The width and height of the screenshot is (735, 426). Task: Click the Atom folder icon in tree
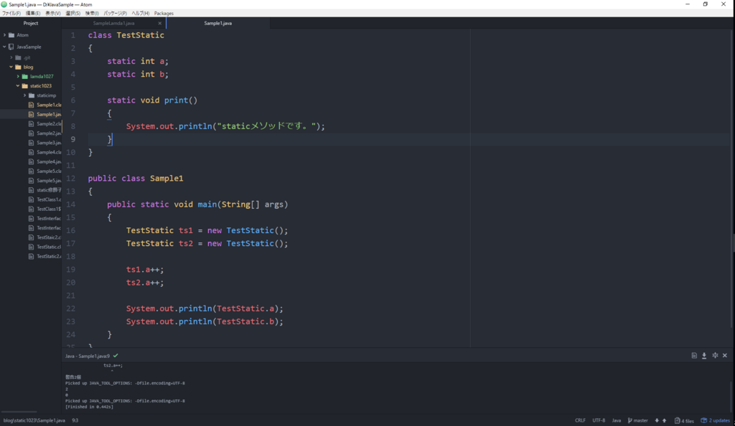pyautogui.click(x=11, y=35)
